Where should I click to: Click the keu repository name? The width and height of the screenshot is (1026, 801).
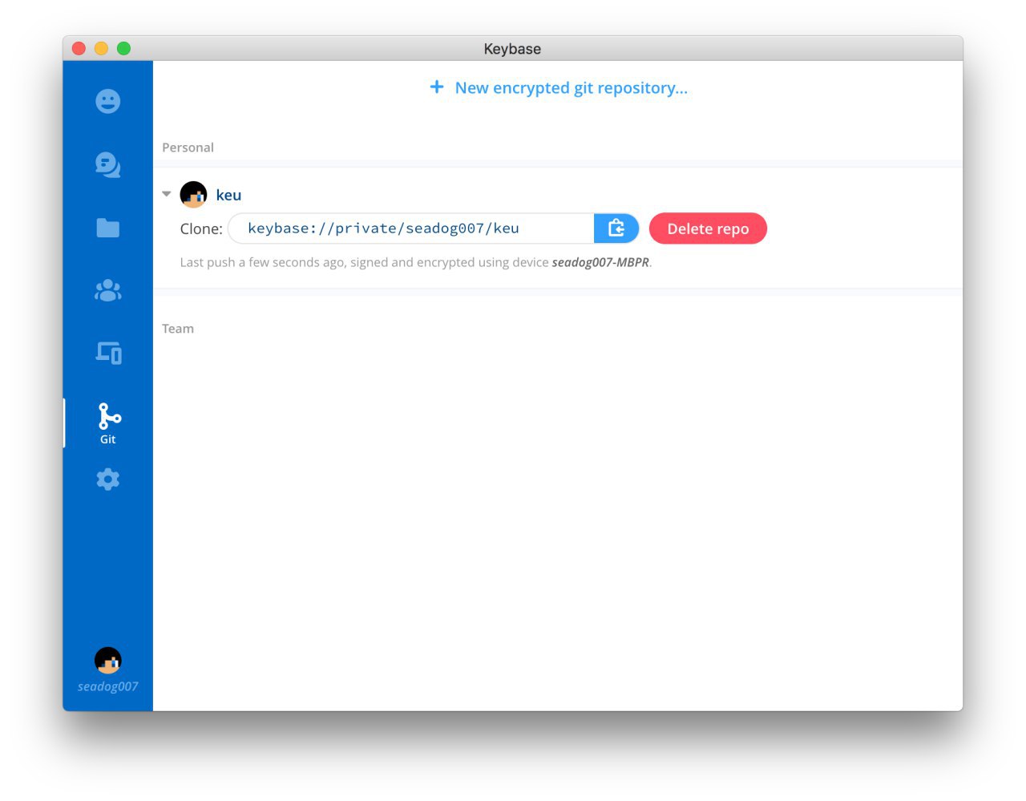click(x=228, y=195)
